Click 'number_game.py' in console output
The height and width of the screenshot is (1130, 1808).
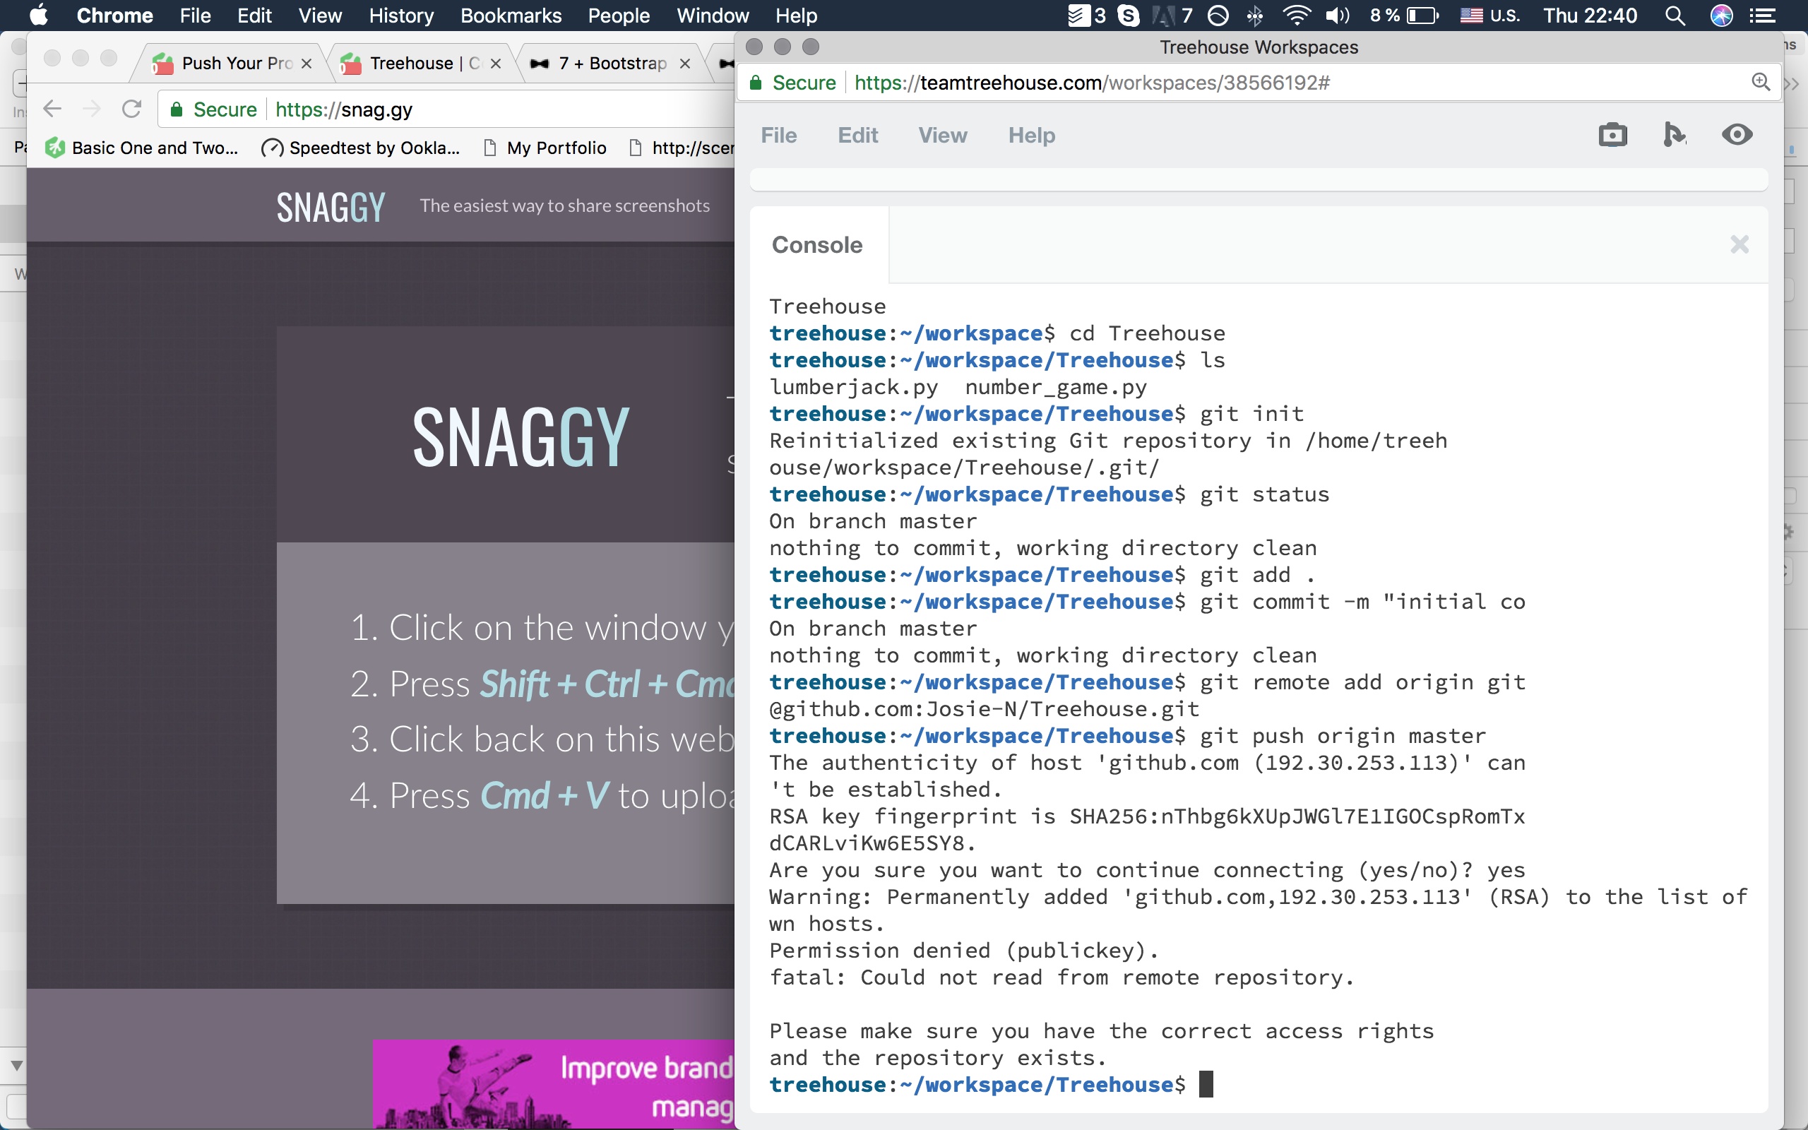tap(1056, 387)
